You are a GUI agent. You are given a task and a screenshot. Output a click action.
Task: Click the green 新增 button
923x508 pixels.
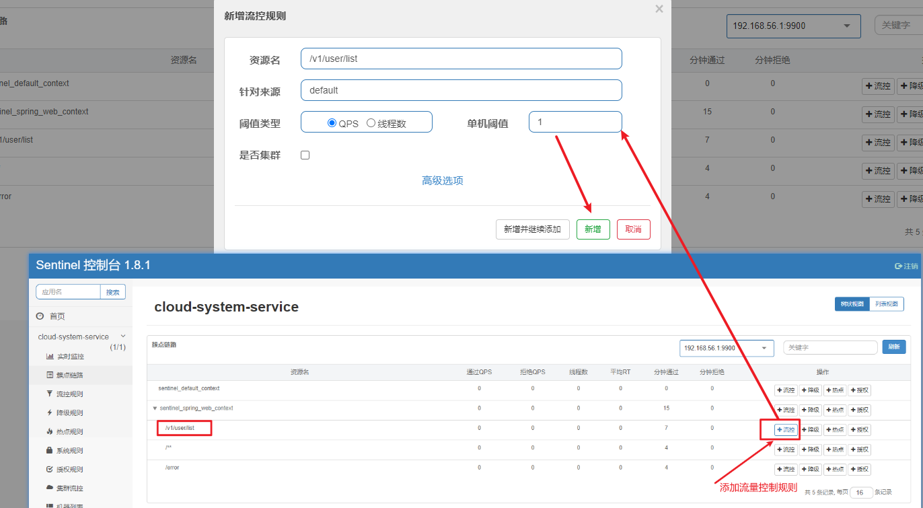click(593, 229)
